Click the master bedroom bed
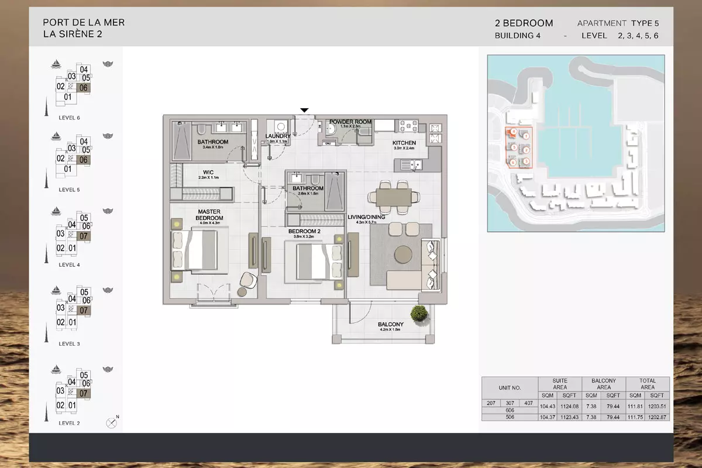This screenshot has width=702, height=468. click(194, 250)
